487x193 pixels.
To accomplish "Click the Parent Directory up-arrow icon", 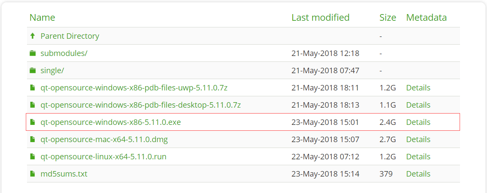I will 32,36.
